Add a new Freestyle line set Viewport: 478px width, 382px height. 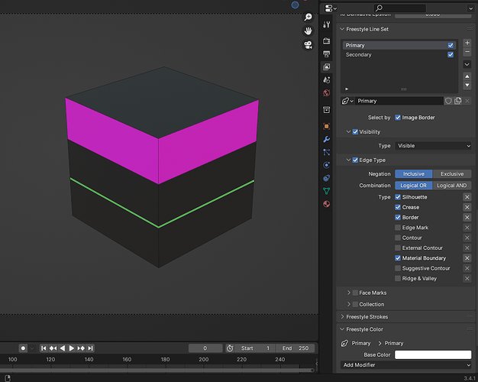(x=467, y=43)
